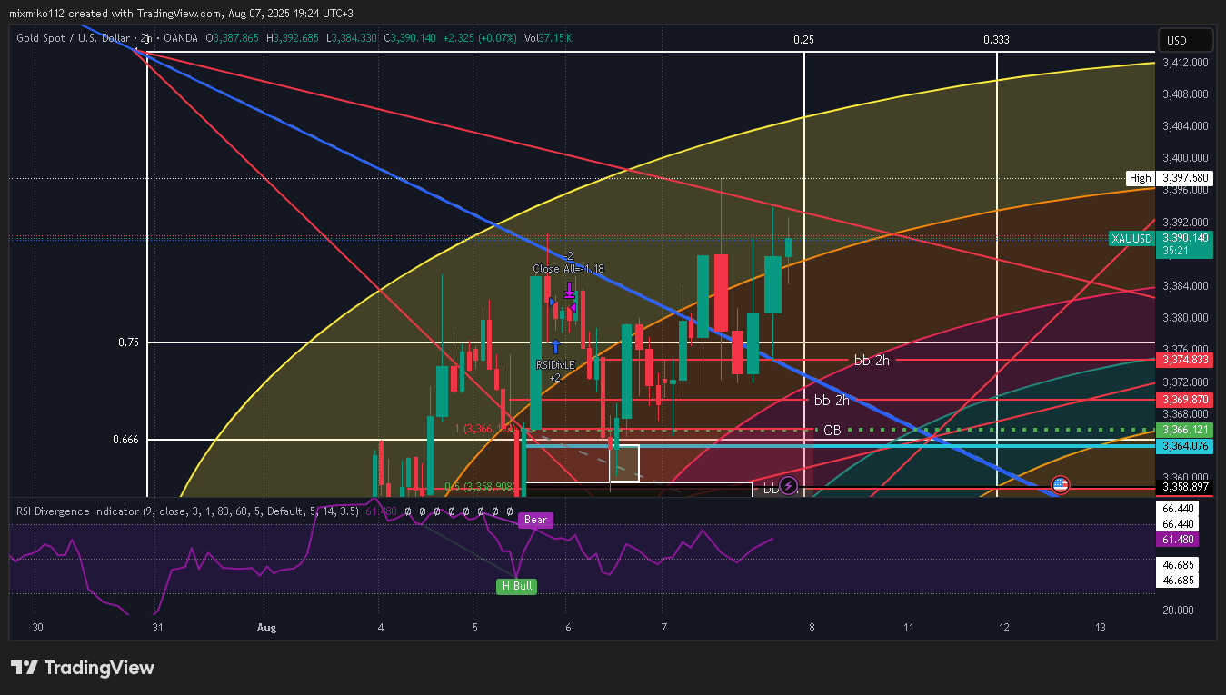
Task: Select the Bear divergence label
Action: (x=534, y=521)
